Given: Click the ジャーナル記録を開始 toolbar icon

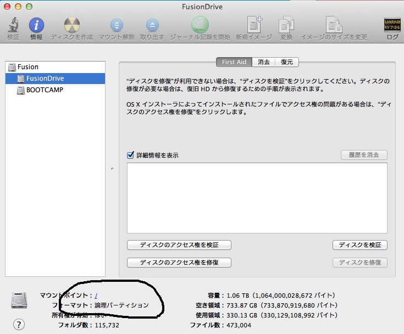Looking at the screenshot, I should tap(200, 25).
